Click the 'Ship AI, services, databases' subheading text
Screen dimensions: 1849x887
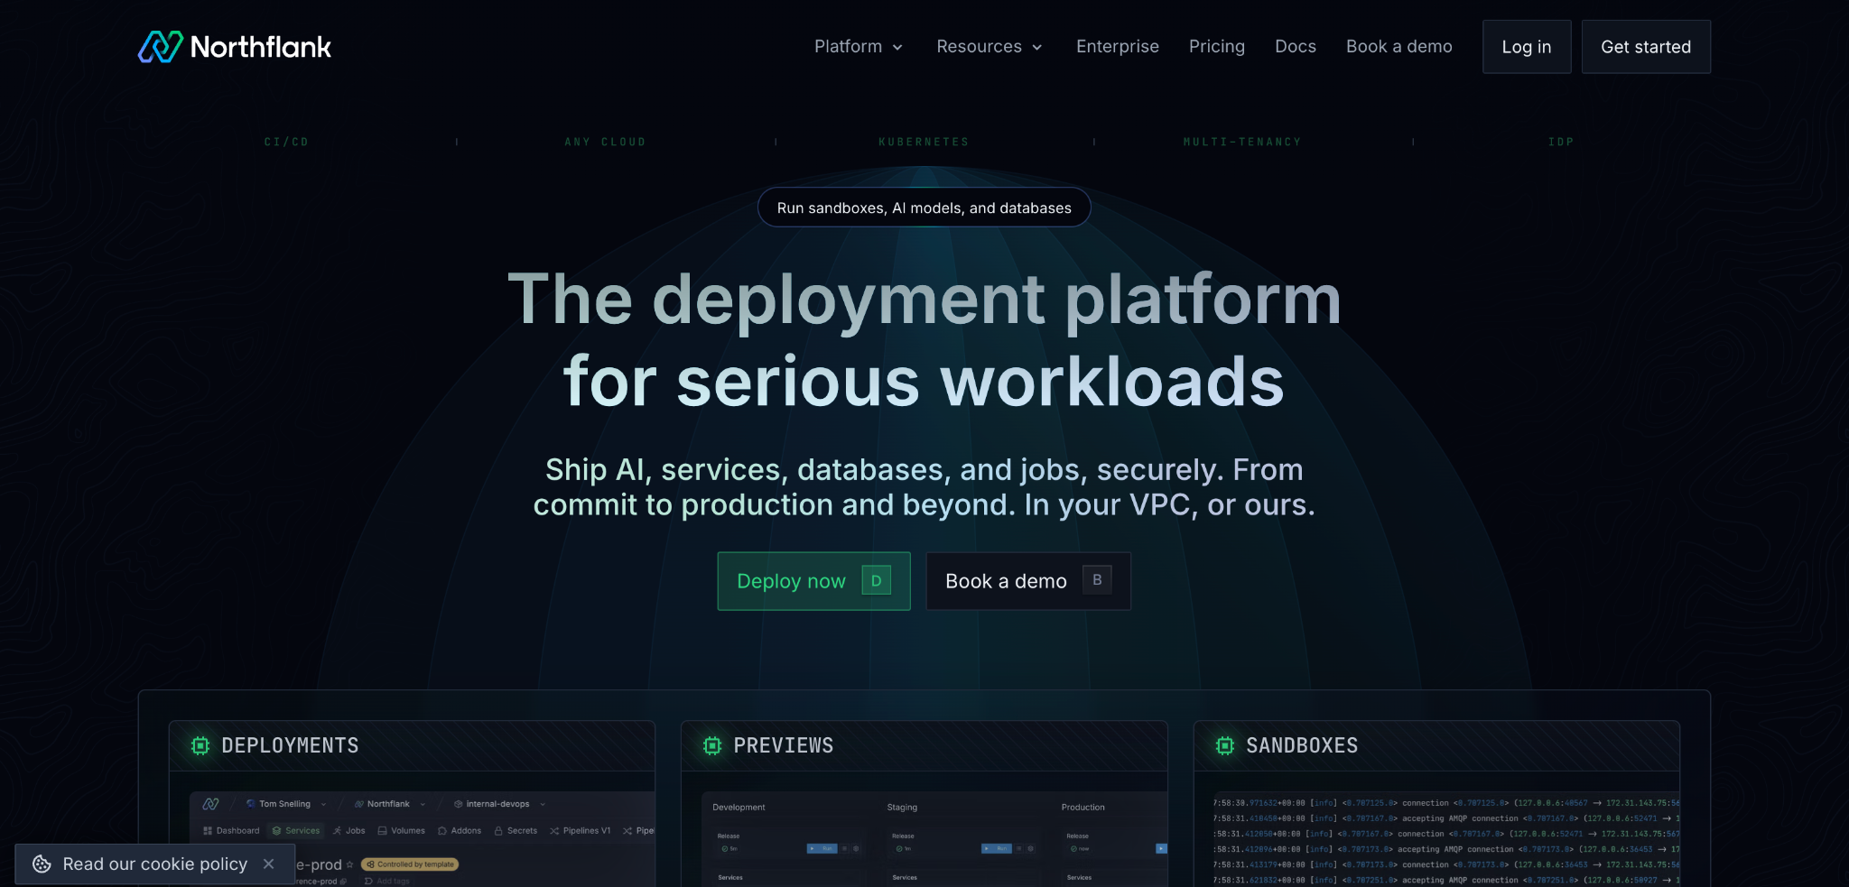pos(924,487)
